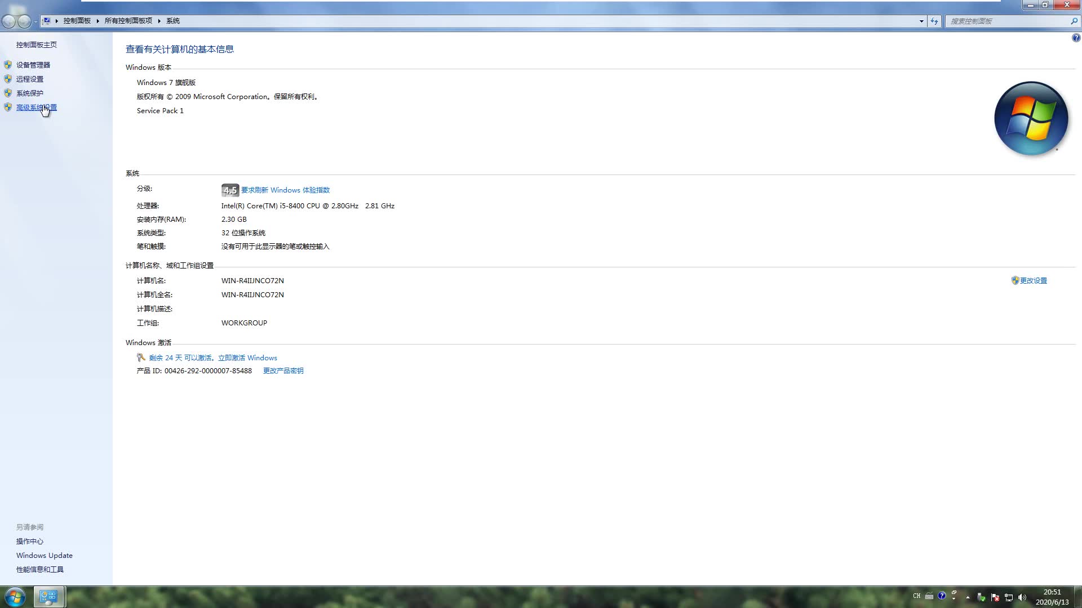Click Show Desktop strip at taskbar end
Image resolution: width=1082 pixels, height=608 pixels.
(1077, 597)
